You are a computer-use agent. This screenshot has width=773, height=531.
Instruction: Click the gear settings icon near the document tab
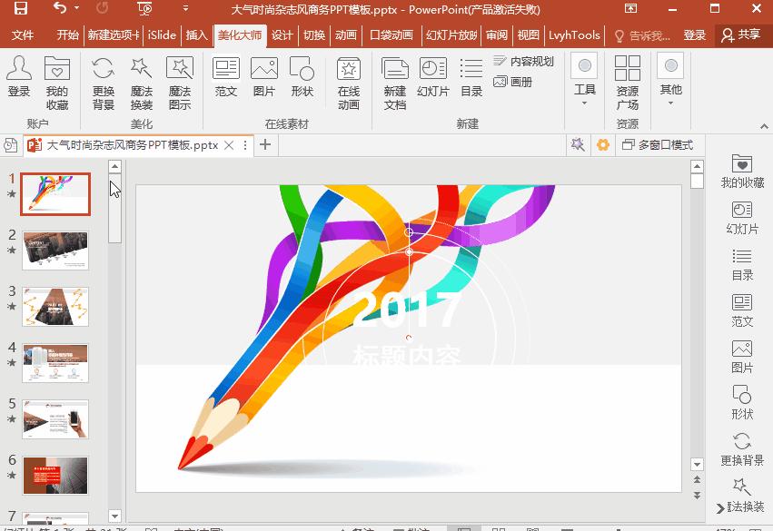603,144
